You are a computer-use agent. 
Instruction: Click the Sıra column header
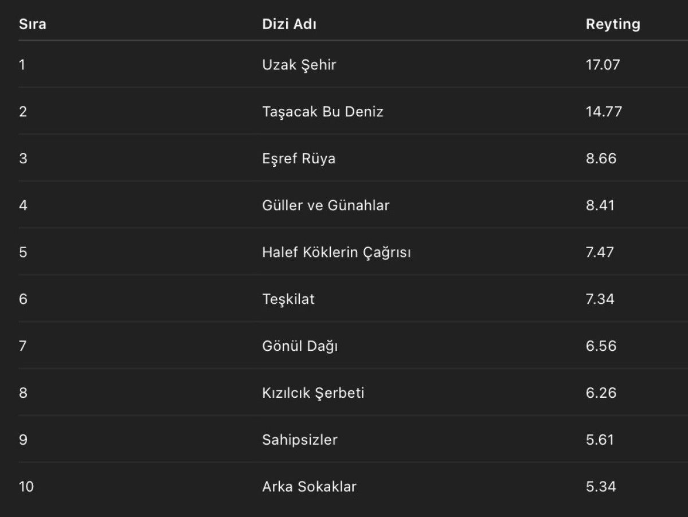(x=33, y=25)
